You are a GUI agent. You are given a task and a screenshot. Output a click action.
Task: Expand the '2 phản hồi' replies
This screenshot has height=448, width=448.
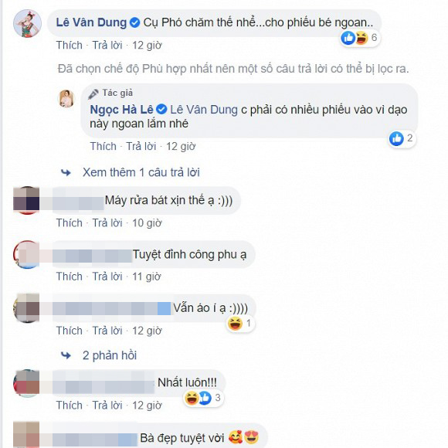pyautogui.click(x=110, y=356)
